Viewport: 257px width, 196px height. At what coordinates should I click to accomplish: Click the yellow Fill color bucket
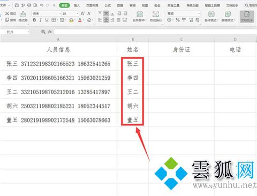(71, 20)
